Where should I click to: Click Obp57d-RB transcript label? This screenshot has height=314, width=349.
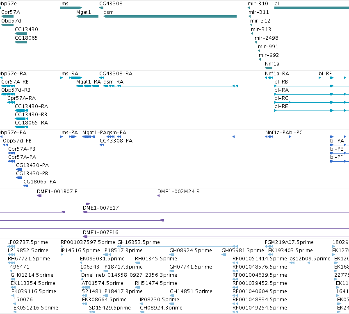pos(16,90)
